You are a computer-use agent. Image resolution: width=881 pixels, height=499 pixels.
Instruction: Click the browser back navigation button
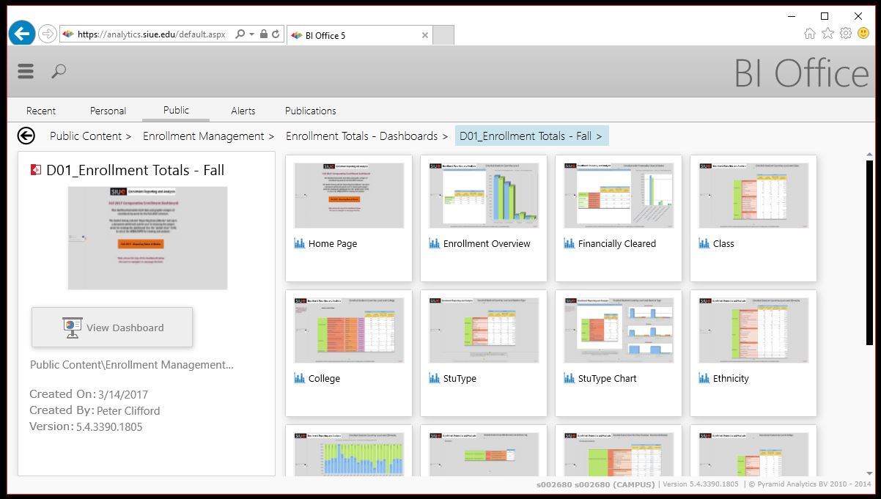[x=22, y=34]
